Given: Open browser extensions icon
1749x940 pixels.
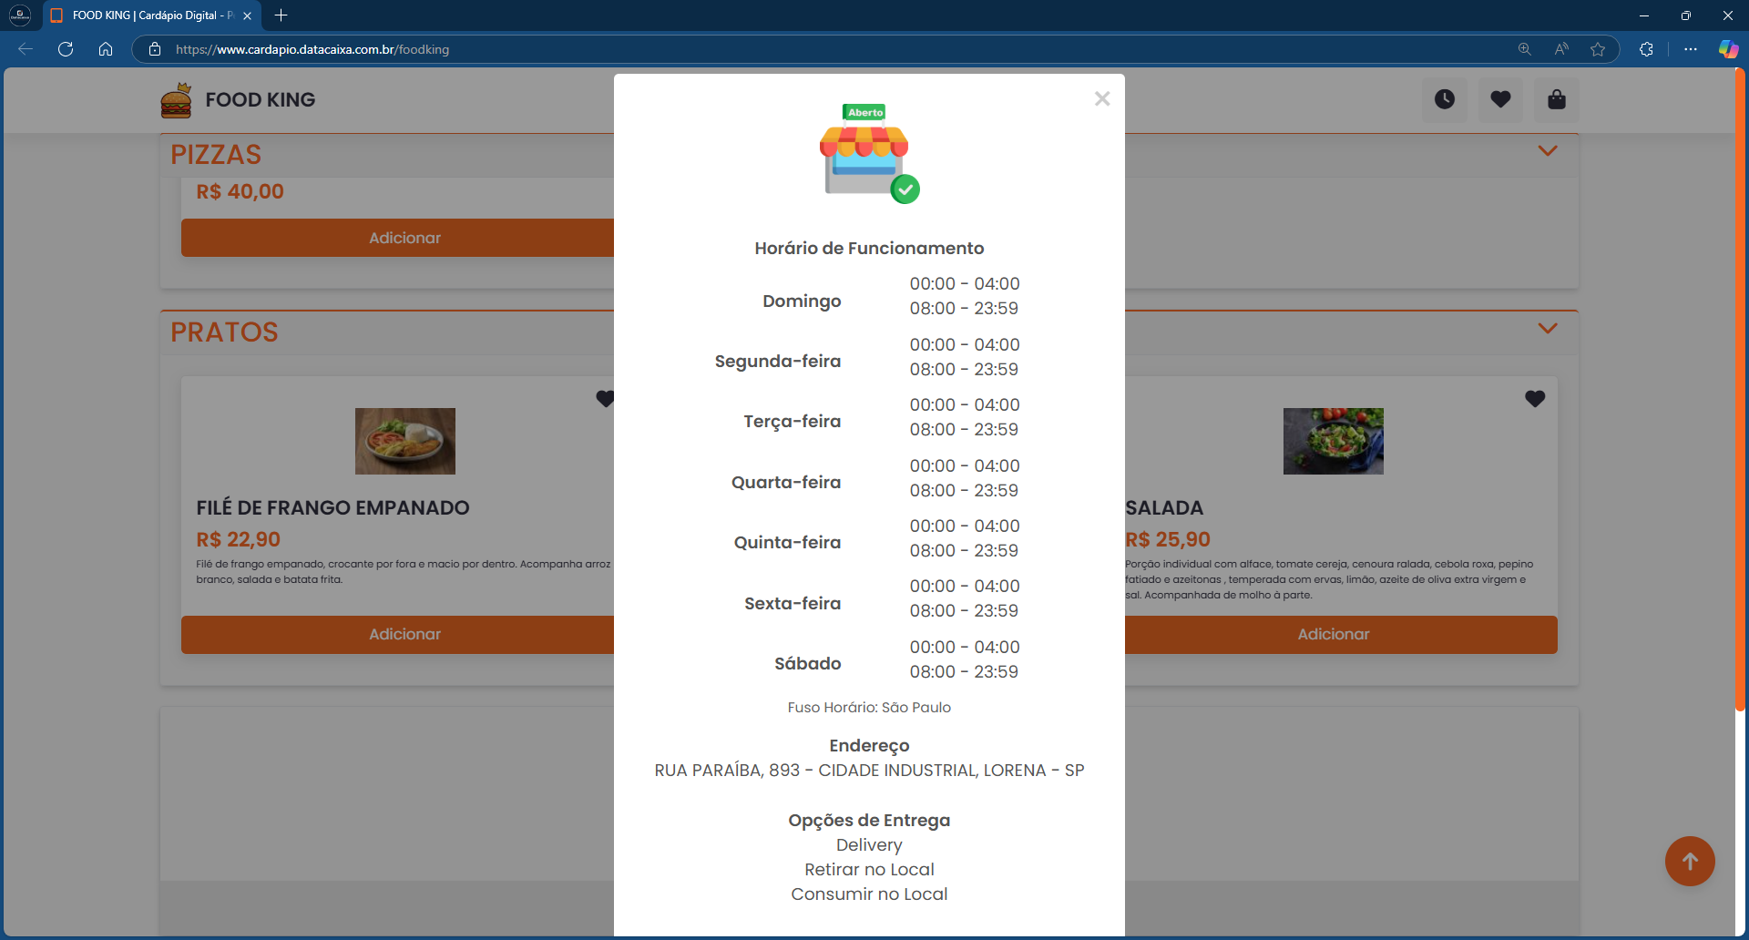Looking at the screenshot, I should (1646, 49).
